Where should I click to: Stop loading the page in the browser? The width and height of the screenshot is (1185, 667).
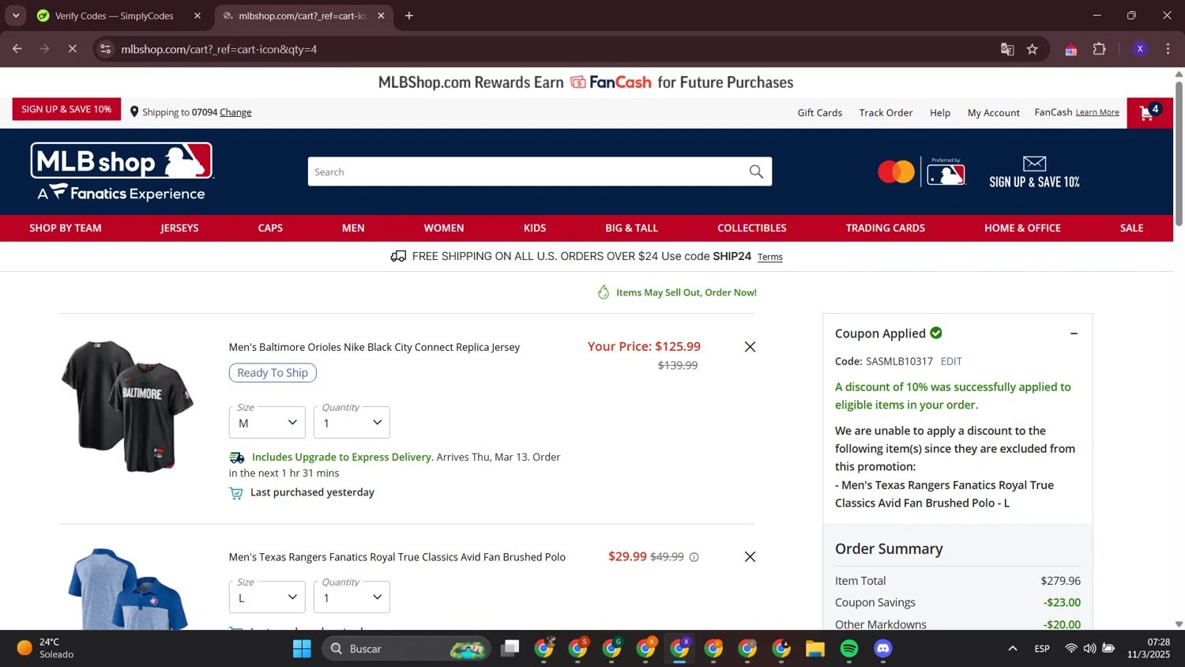[72, 49]
